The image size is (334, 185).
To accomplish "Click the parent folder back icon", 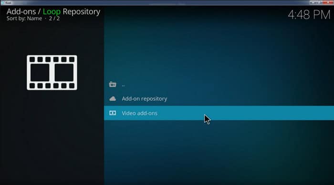I will point(113,84).
